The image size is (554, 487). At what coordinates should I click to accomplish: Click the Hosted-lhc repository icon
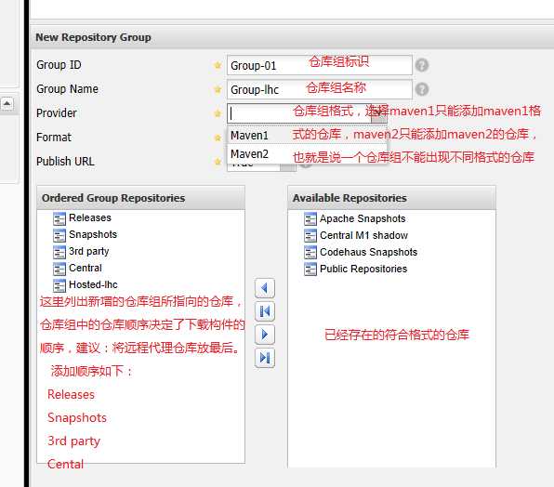[59, 285]
